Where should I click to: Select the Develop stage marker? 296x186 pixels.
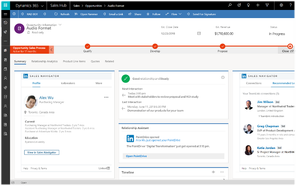point(155,46)
